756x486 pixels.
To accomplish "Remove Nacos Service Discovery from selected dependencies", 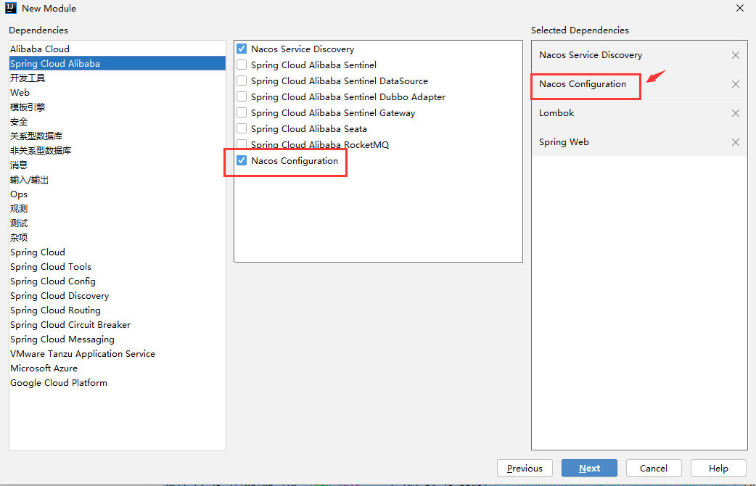I will coord(735,55).
